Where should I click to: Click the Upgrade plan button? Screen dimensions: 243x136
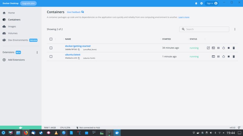pyautogui.click(x=28, y=3)
